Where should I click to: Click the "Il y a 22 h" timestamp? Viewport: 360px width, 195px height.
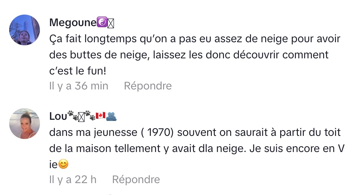[x=73, y=179]
